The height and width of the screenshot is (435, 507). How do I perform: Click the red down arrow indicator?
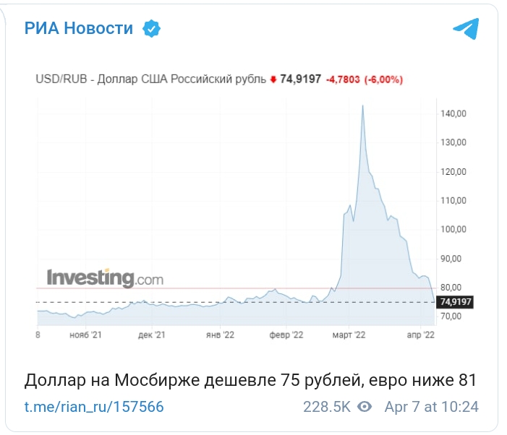[273, 79]
